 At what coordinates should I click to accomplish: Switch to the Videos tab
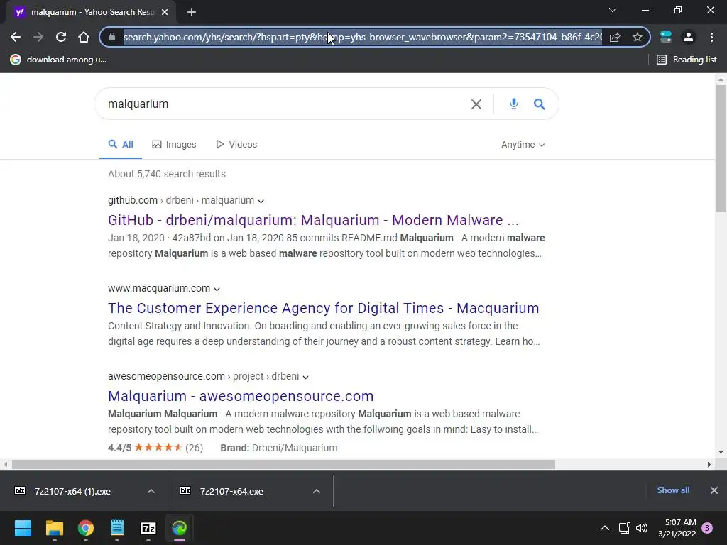pyautogui.click(x=236, y=145)
